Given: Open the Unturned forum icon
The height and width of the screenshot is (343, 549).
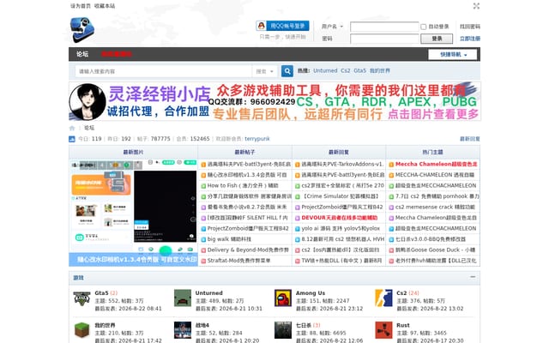Looking at the screenshot, I should tap(183, 298).
